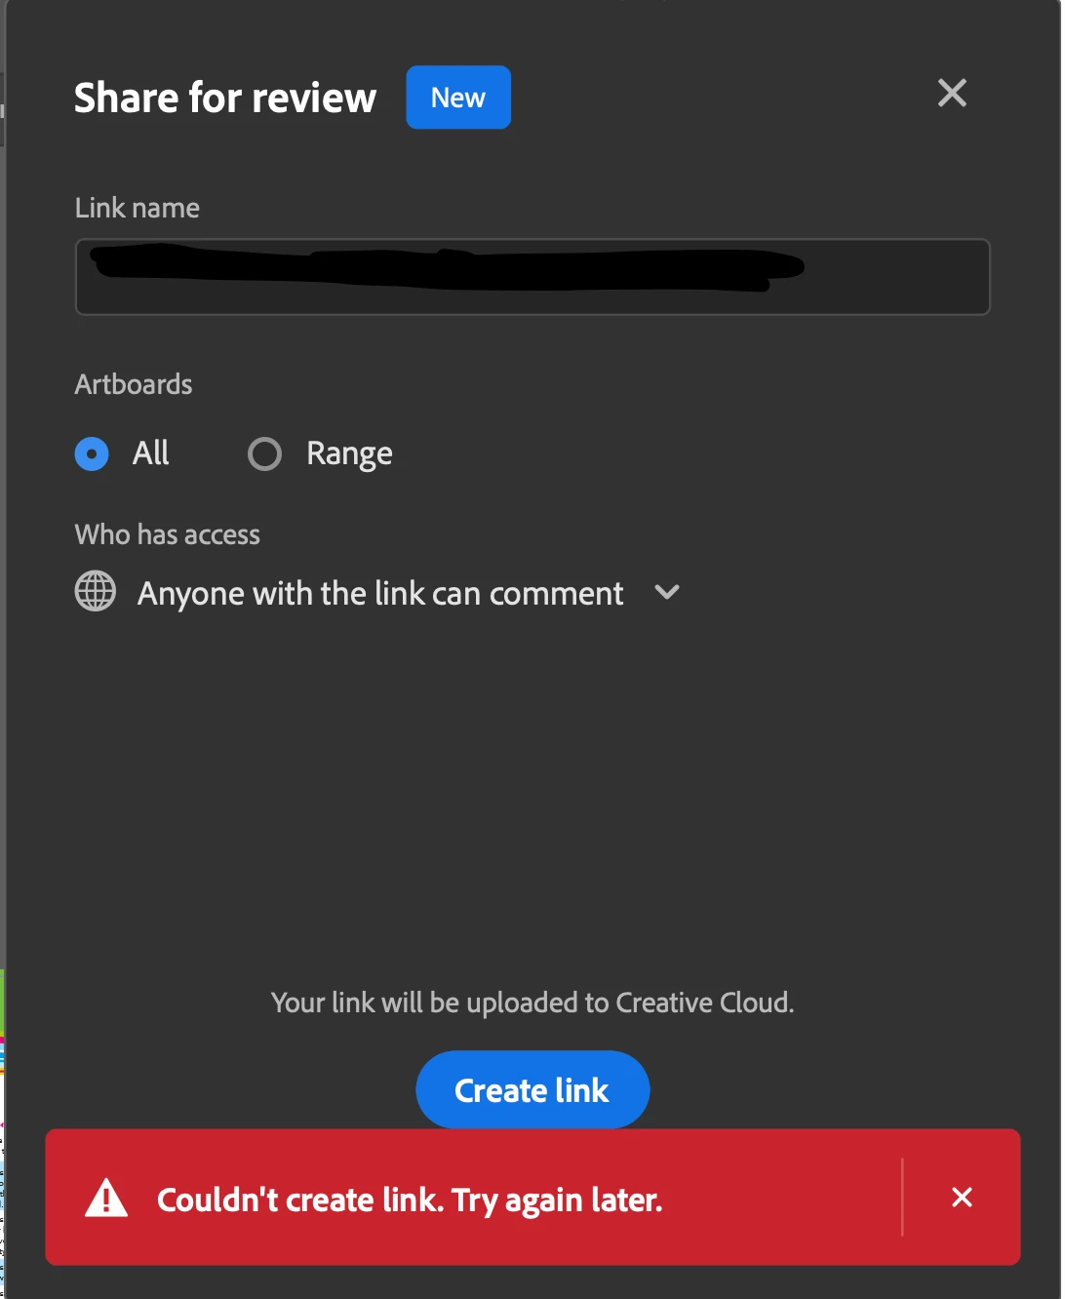1065x1299 pixels.
Task: Expand the access chevron arrow
Action: 667,592
